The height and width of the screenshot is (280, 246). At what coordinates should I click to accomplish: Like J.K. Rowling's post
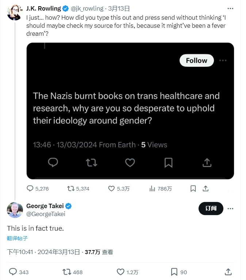112,188
